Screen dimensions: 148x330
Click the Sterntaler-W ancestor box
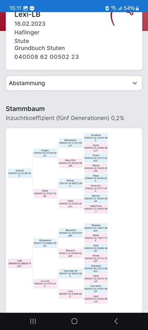pos(70,273)
